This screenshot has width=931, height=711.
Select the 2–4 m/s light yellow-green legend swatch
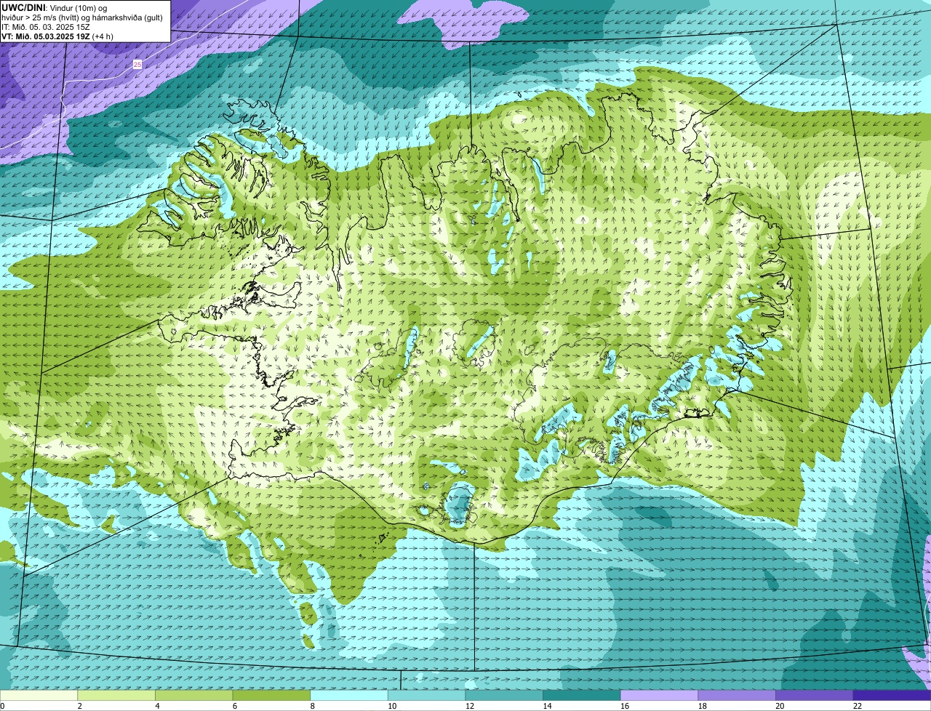tap(116, 695)
